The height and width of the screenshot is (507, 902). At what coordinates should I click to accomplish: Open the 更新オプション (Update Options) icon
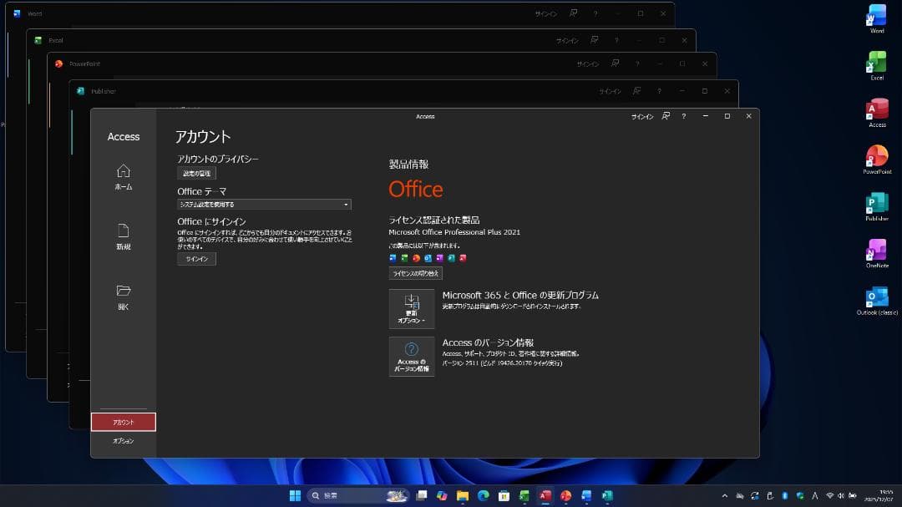point(411,308)
